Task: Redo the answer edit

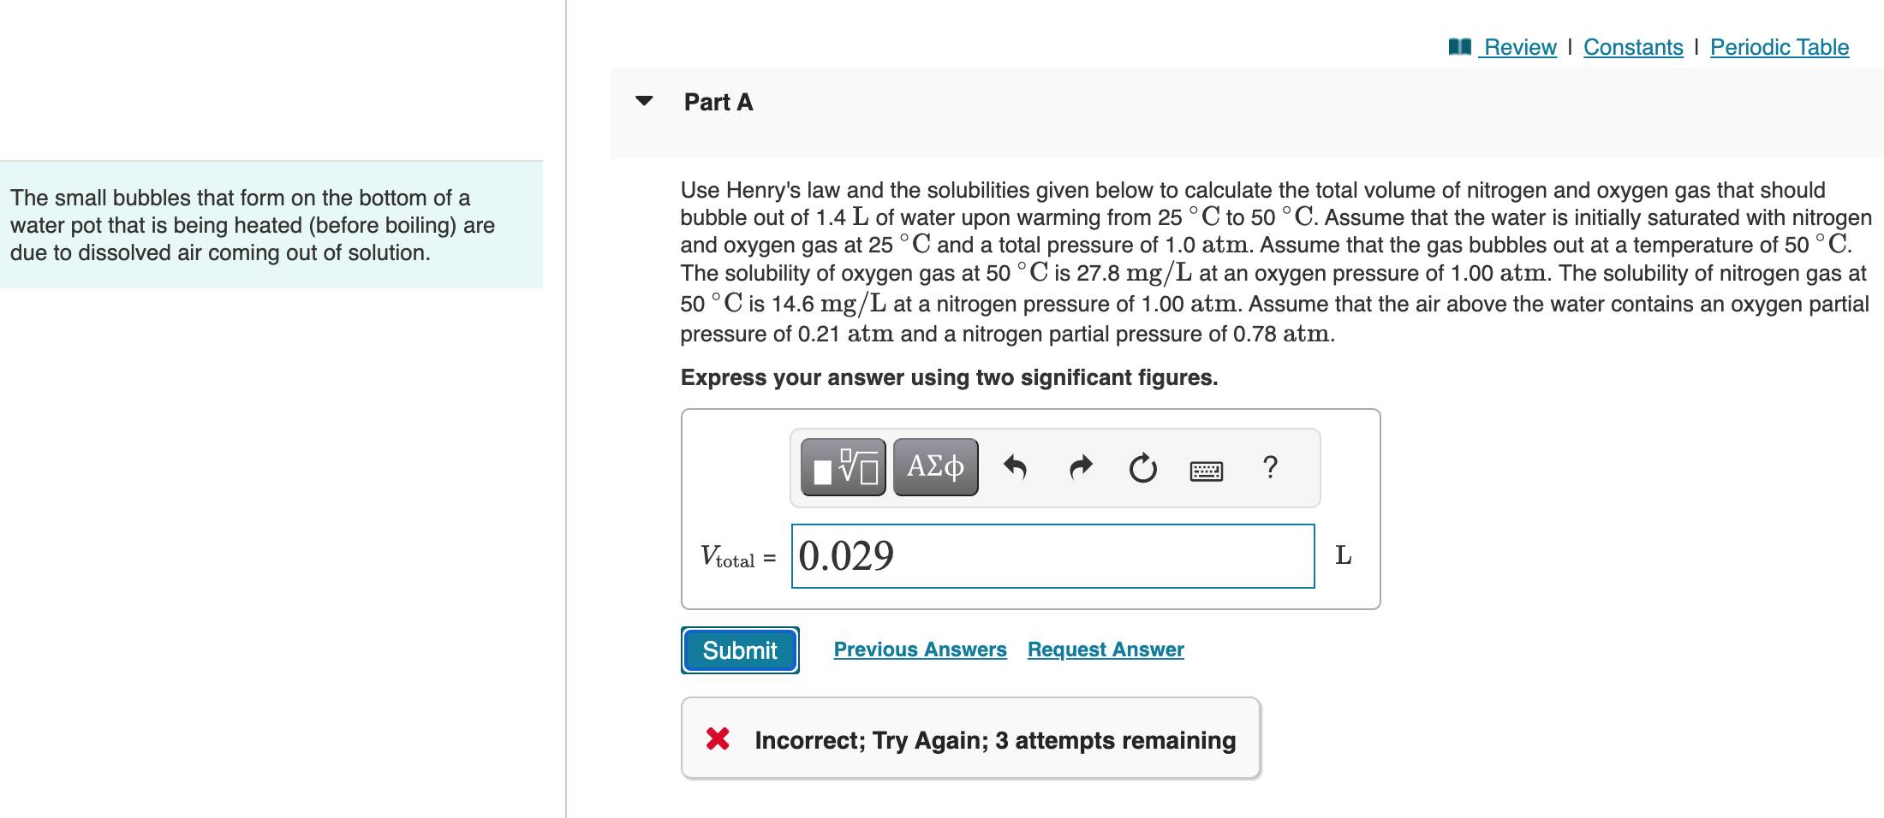Action: (x=1080, y=467)
